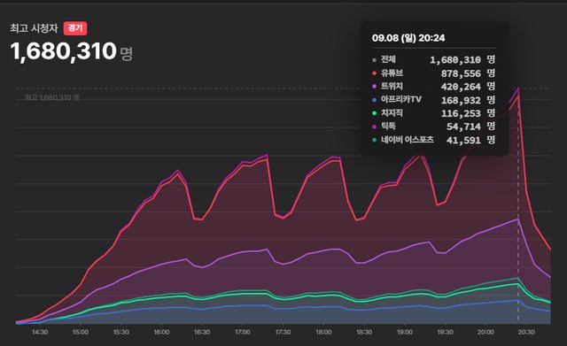This screenshot has width=567, height=346.
Task: Click the 16:30 axis label
Action: (202, 332)
